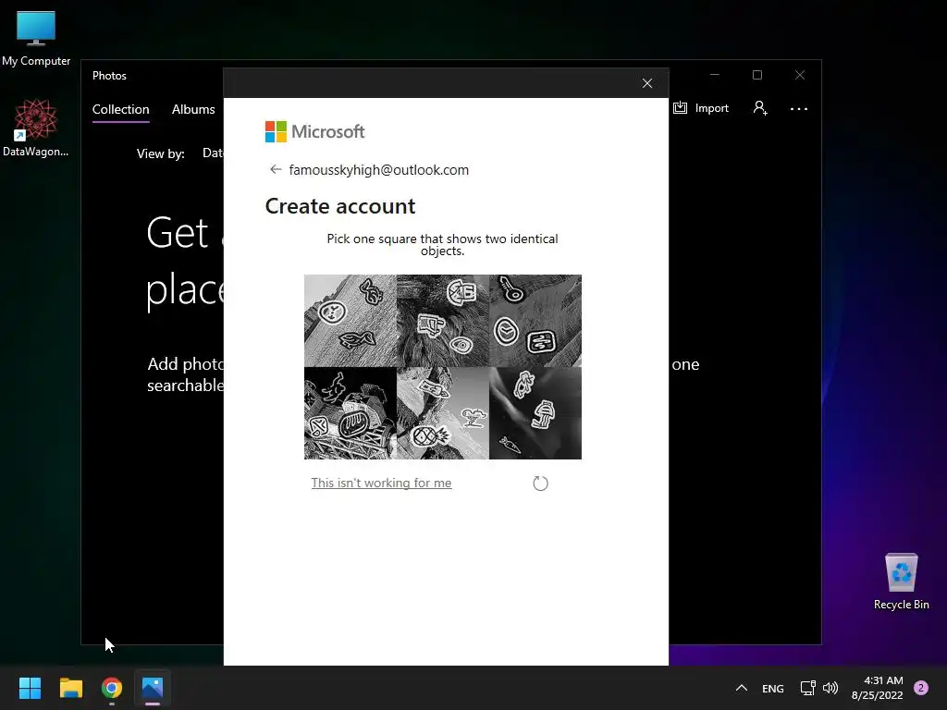Open the Collection tab in Photos
The width and height of the screenshot is (947, 710).
[121, 110]
